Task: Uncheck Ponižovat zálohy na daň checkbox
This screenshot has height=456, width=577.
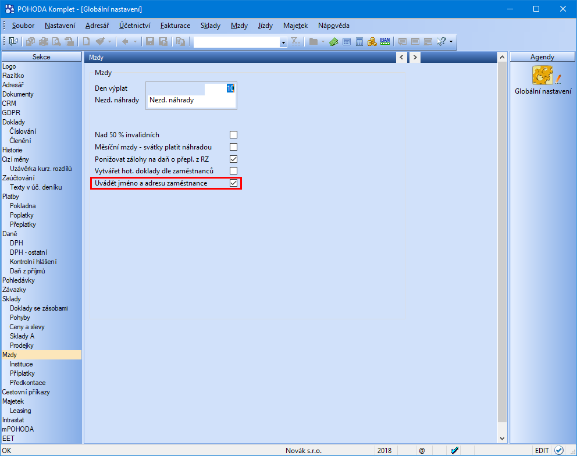Action: pyautogui.click(x=233, y=159)
